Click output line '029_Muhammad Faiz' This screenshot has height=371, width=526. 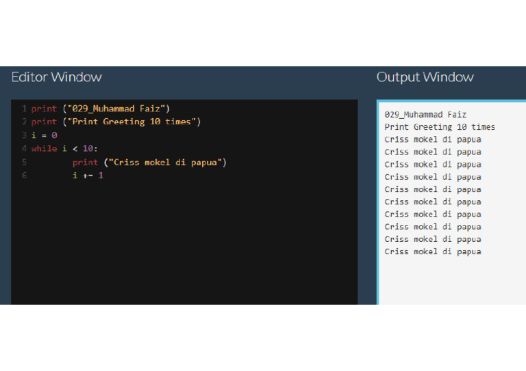coord(425,115)
